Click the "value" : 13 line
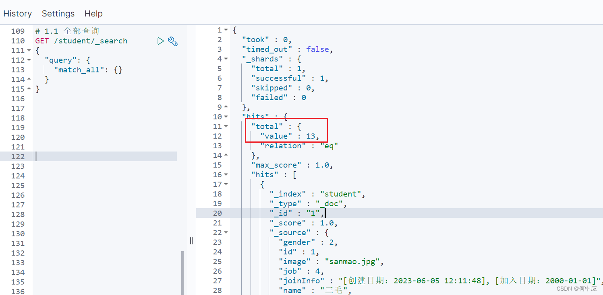The image size is (603, 295). coord(290,136)
